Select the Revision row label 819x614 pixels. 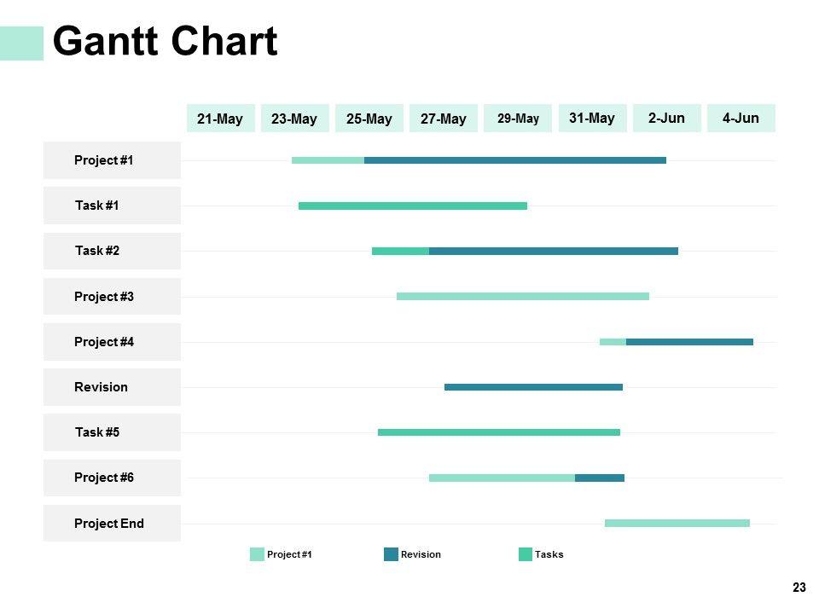(x=112, y=387)
